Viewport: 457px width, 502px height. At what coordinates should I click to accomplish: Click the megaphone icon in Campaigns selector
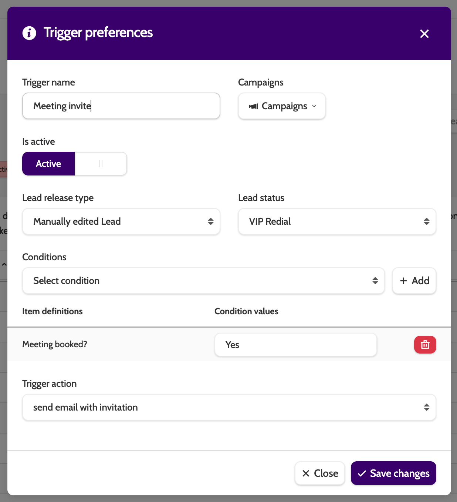[254, 106]
